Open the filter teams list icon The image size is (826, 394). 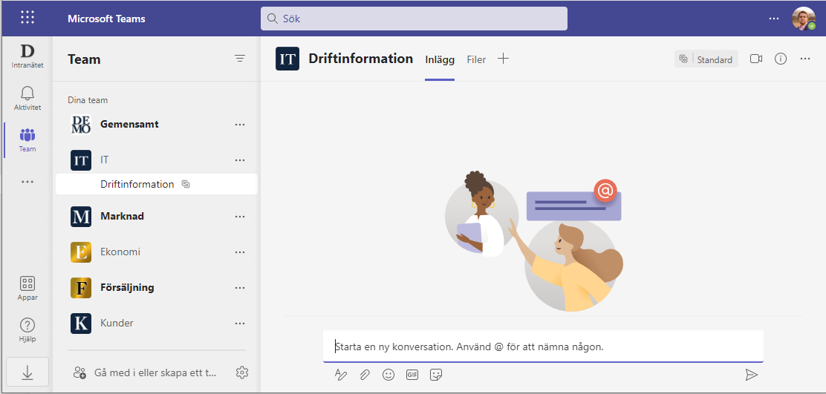point(240,59)
